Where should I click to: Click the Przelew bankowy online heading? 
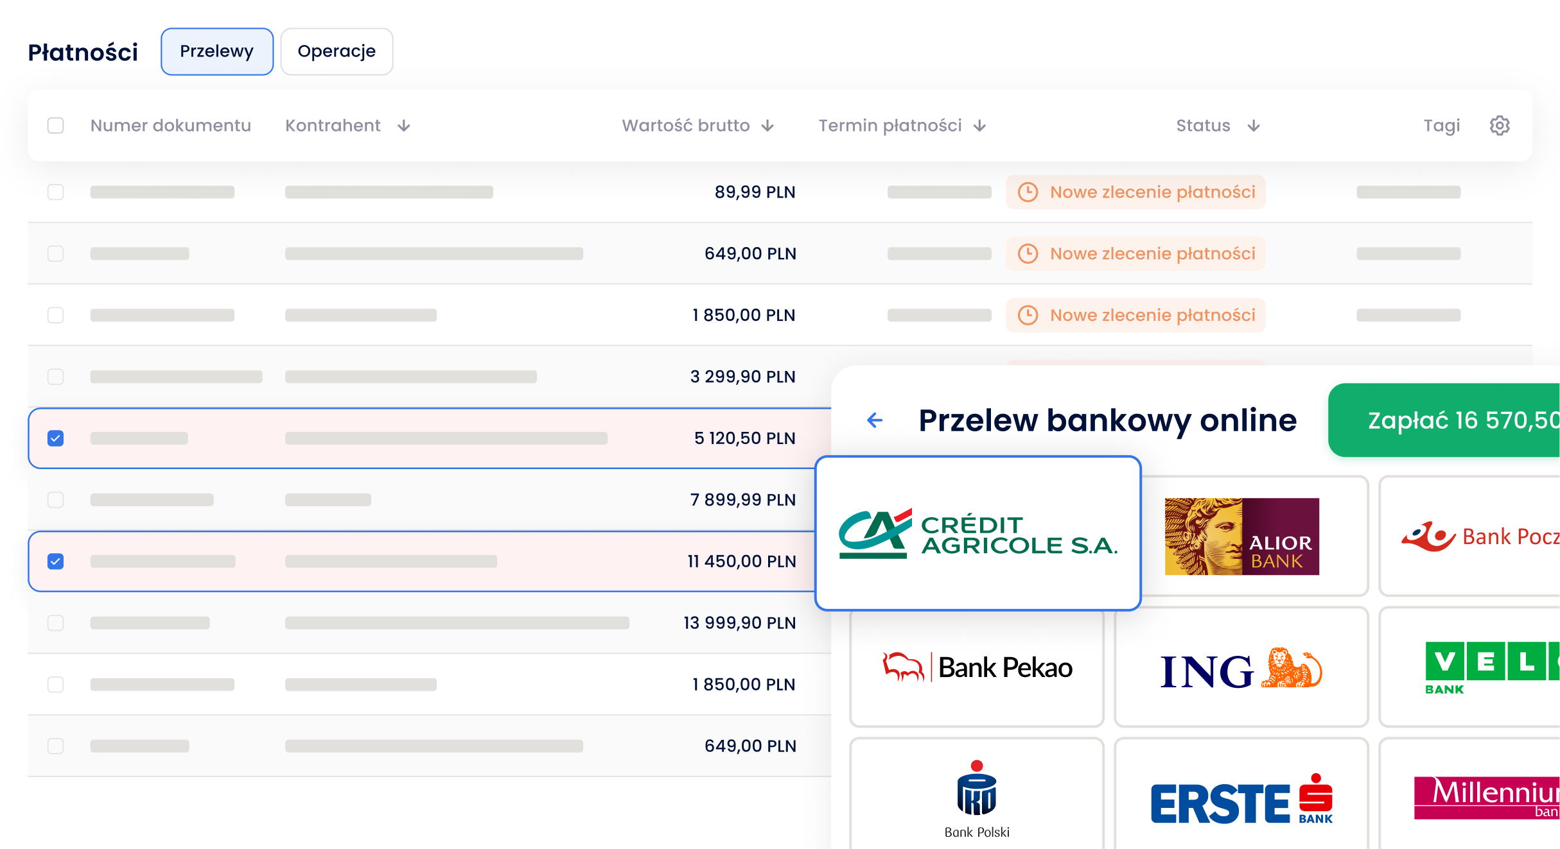click(x=1107, y=421)
